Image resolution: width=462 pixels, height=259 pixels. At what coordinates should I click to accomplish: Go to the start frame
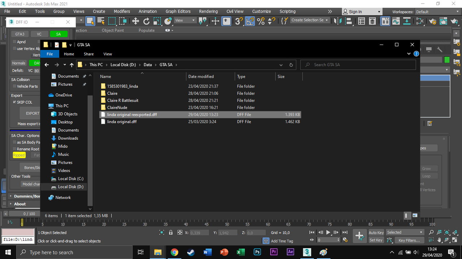click(x=312, y=233)
